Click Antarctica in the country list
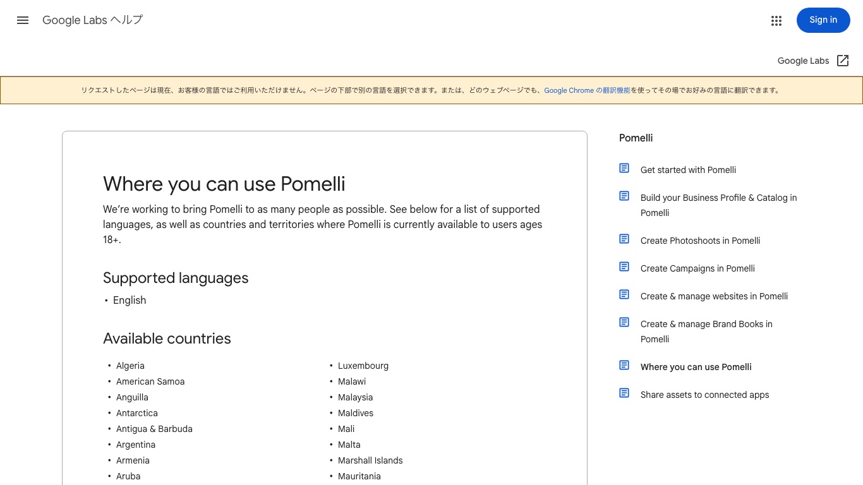The width and height of the screenshot is (863, 485). tap(137, 413)
